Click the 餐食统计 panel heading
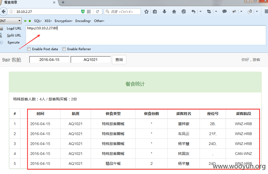Image resolution: width=268 pixels, height=174 pixels. [x=135, y=84]
